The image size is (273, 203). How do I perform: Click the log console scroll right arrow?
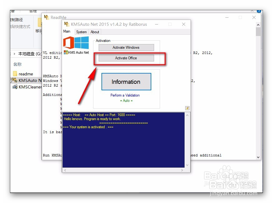182,170
